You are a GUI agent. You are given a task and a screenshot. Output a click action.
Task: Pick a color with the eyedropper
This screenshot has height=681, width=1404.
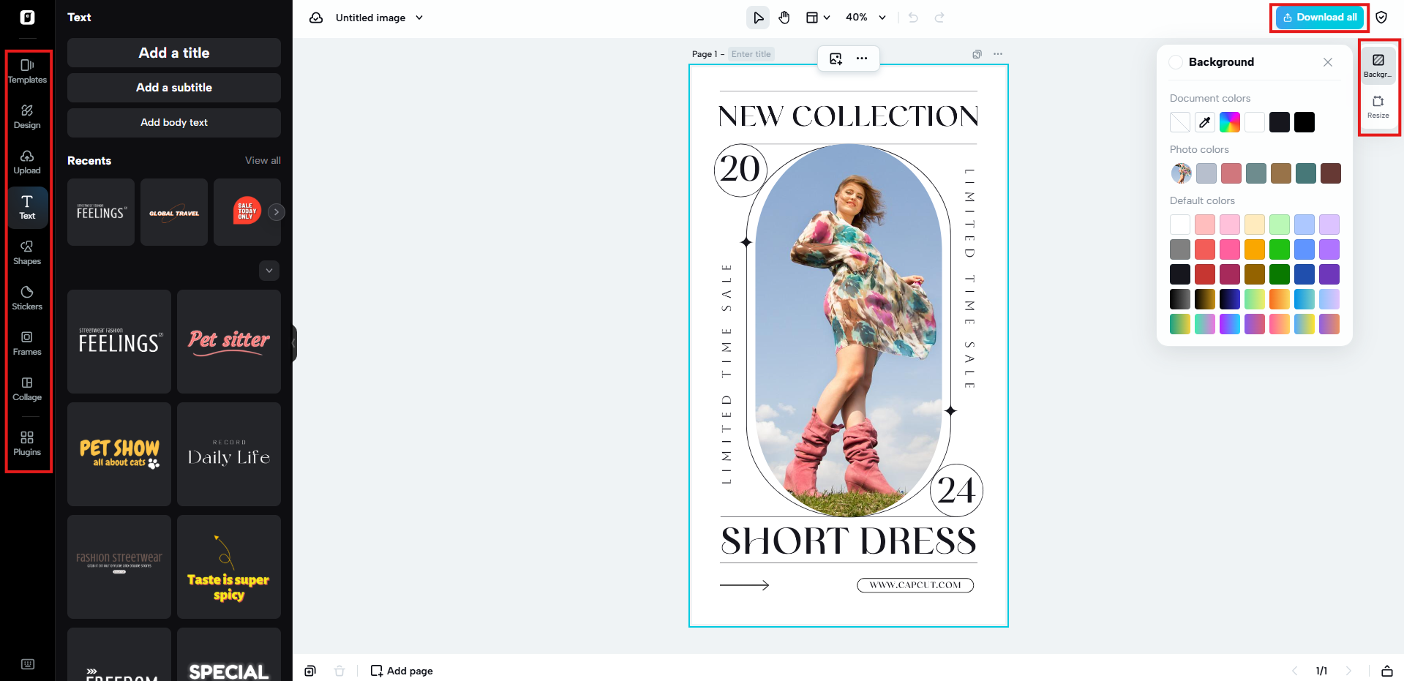click(x=1204, y=122)
